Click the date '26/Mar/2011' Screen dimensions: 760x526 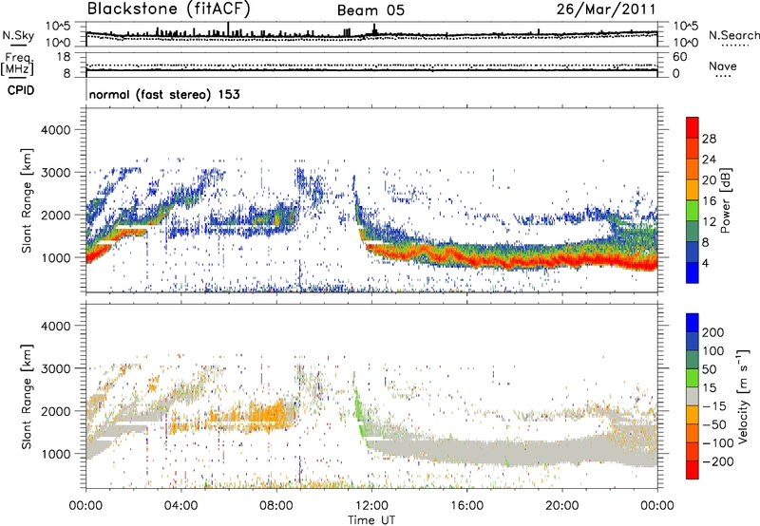tap(606, 9)
